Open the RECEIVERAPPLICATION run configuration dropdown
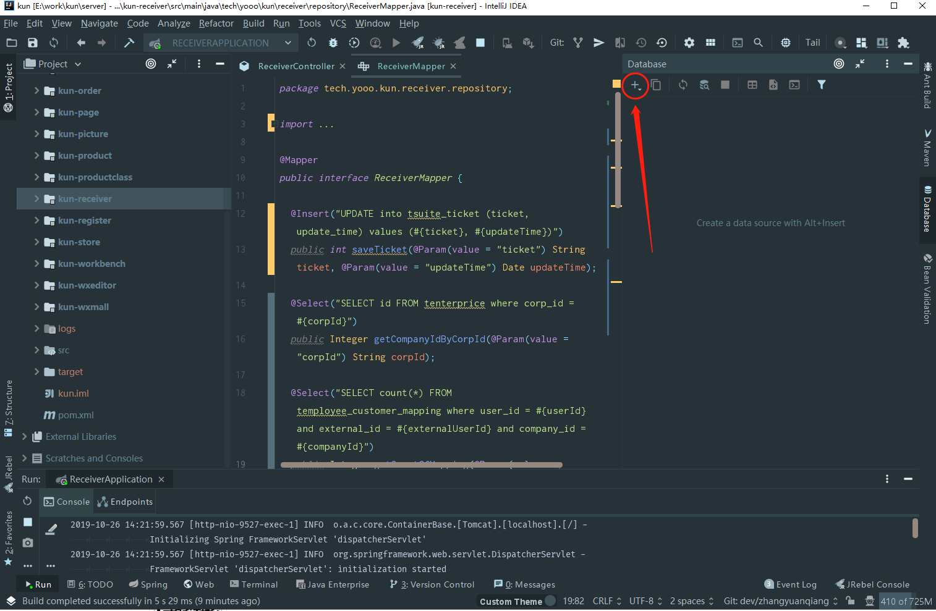936x611 pixels. tap(221, 43)
